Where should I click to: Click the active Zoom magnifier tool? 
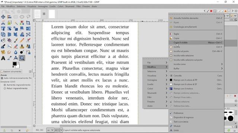[x=22, y=58]
